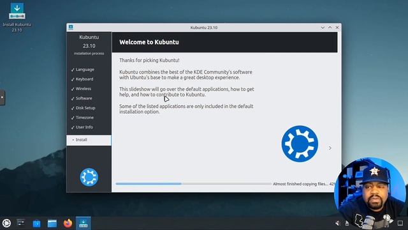Select the Kubuntu installer taskbar entry

[x=84, y=223]
